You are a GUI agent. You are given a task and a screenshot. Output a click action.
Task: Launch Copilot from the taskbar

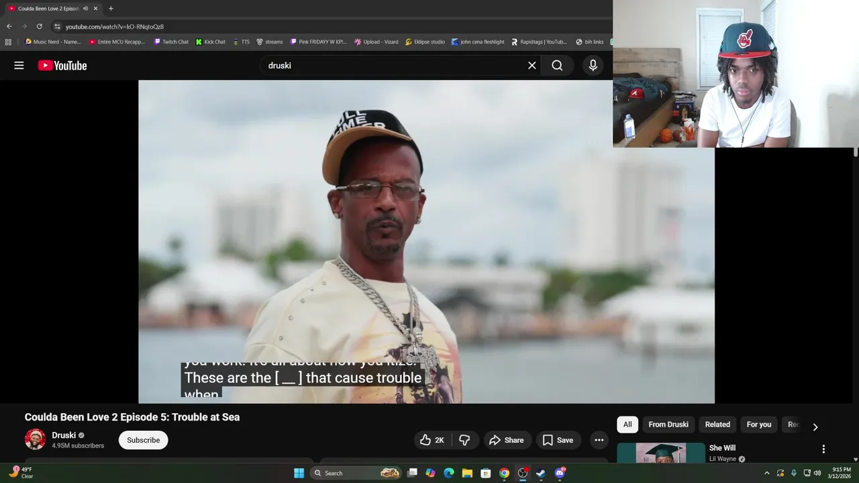pyautogui.click(x=430, y=473)
